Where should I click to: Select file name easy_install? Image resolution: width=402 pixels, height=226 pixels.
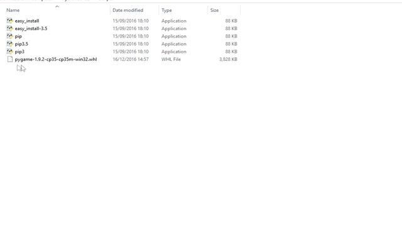click(x=27, y=21)
